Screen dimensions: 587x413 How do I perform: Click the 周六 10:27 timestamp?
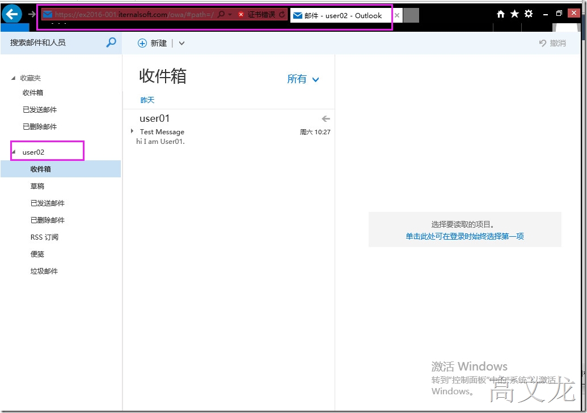coord(315,132)
